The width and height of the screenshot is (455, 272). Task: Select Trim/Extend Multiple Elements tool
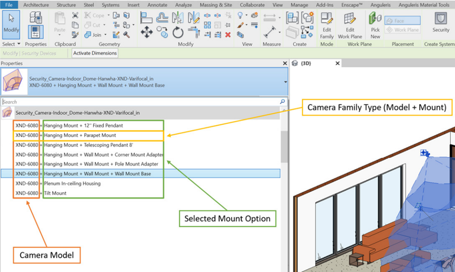[218, 35]
